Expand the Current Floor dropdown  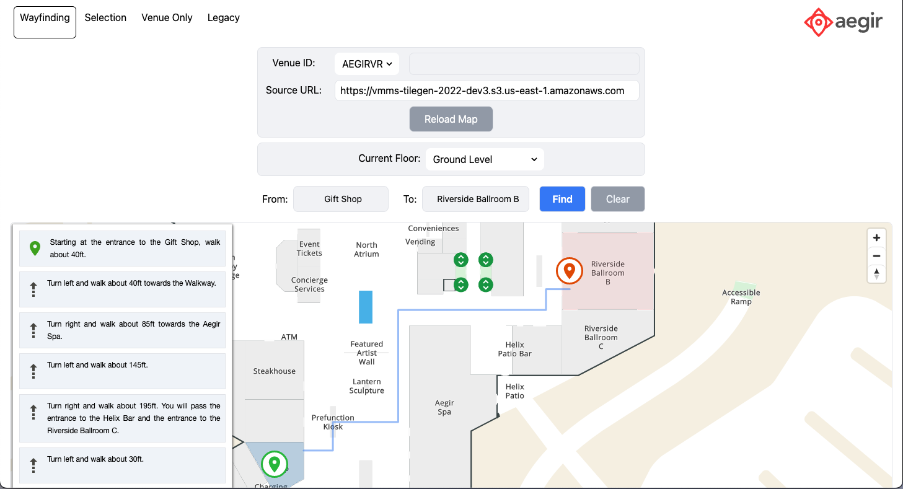(485, 159)
